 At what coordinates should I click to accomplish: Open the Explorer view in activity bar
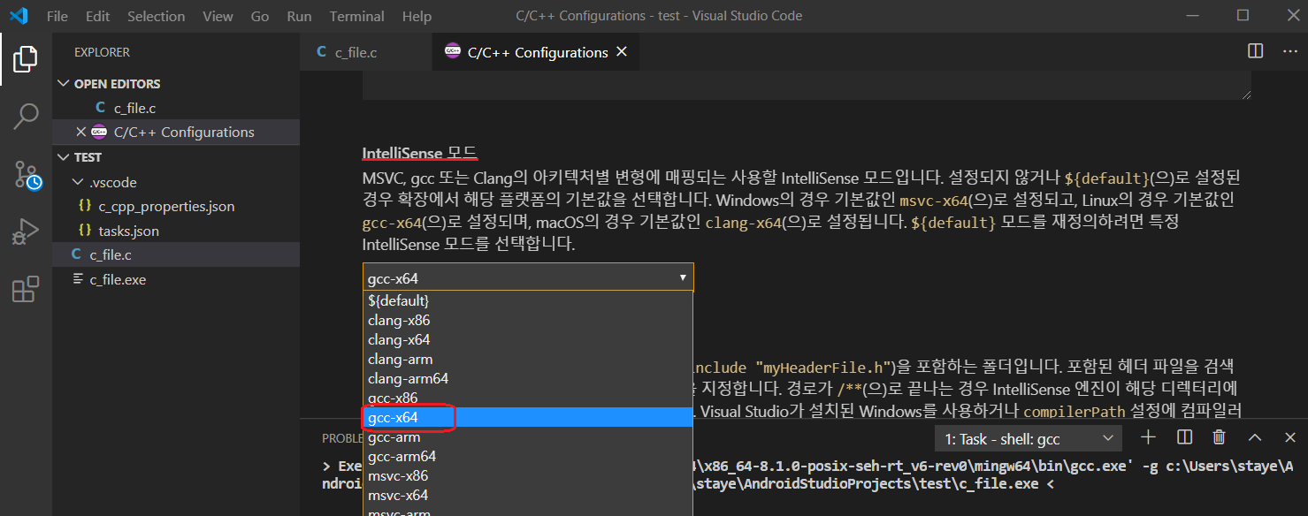pos(26,59)
